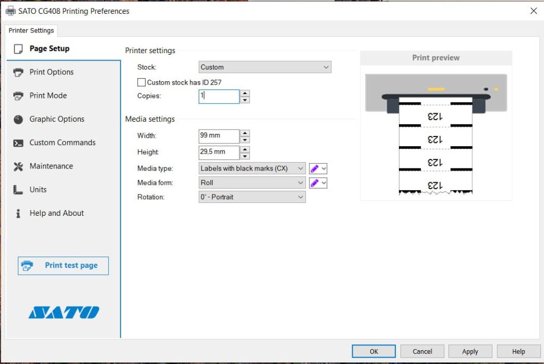Open the Media type dropdown

click(x=252, y=168)
